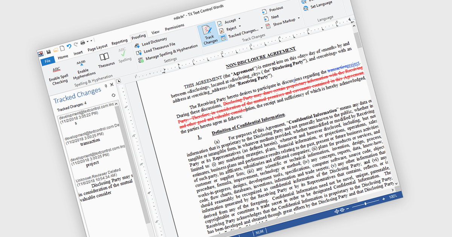Refresh the Tracked Changes list
Screen dimensions: 452x237
coord(114,96)
